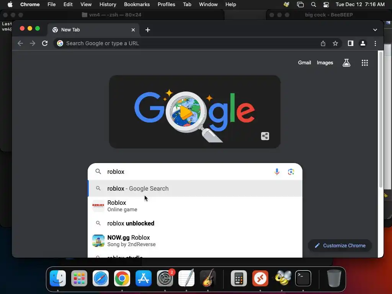
Task: Open Finder from the Dock
Action: [58, 278]
